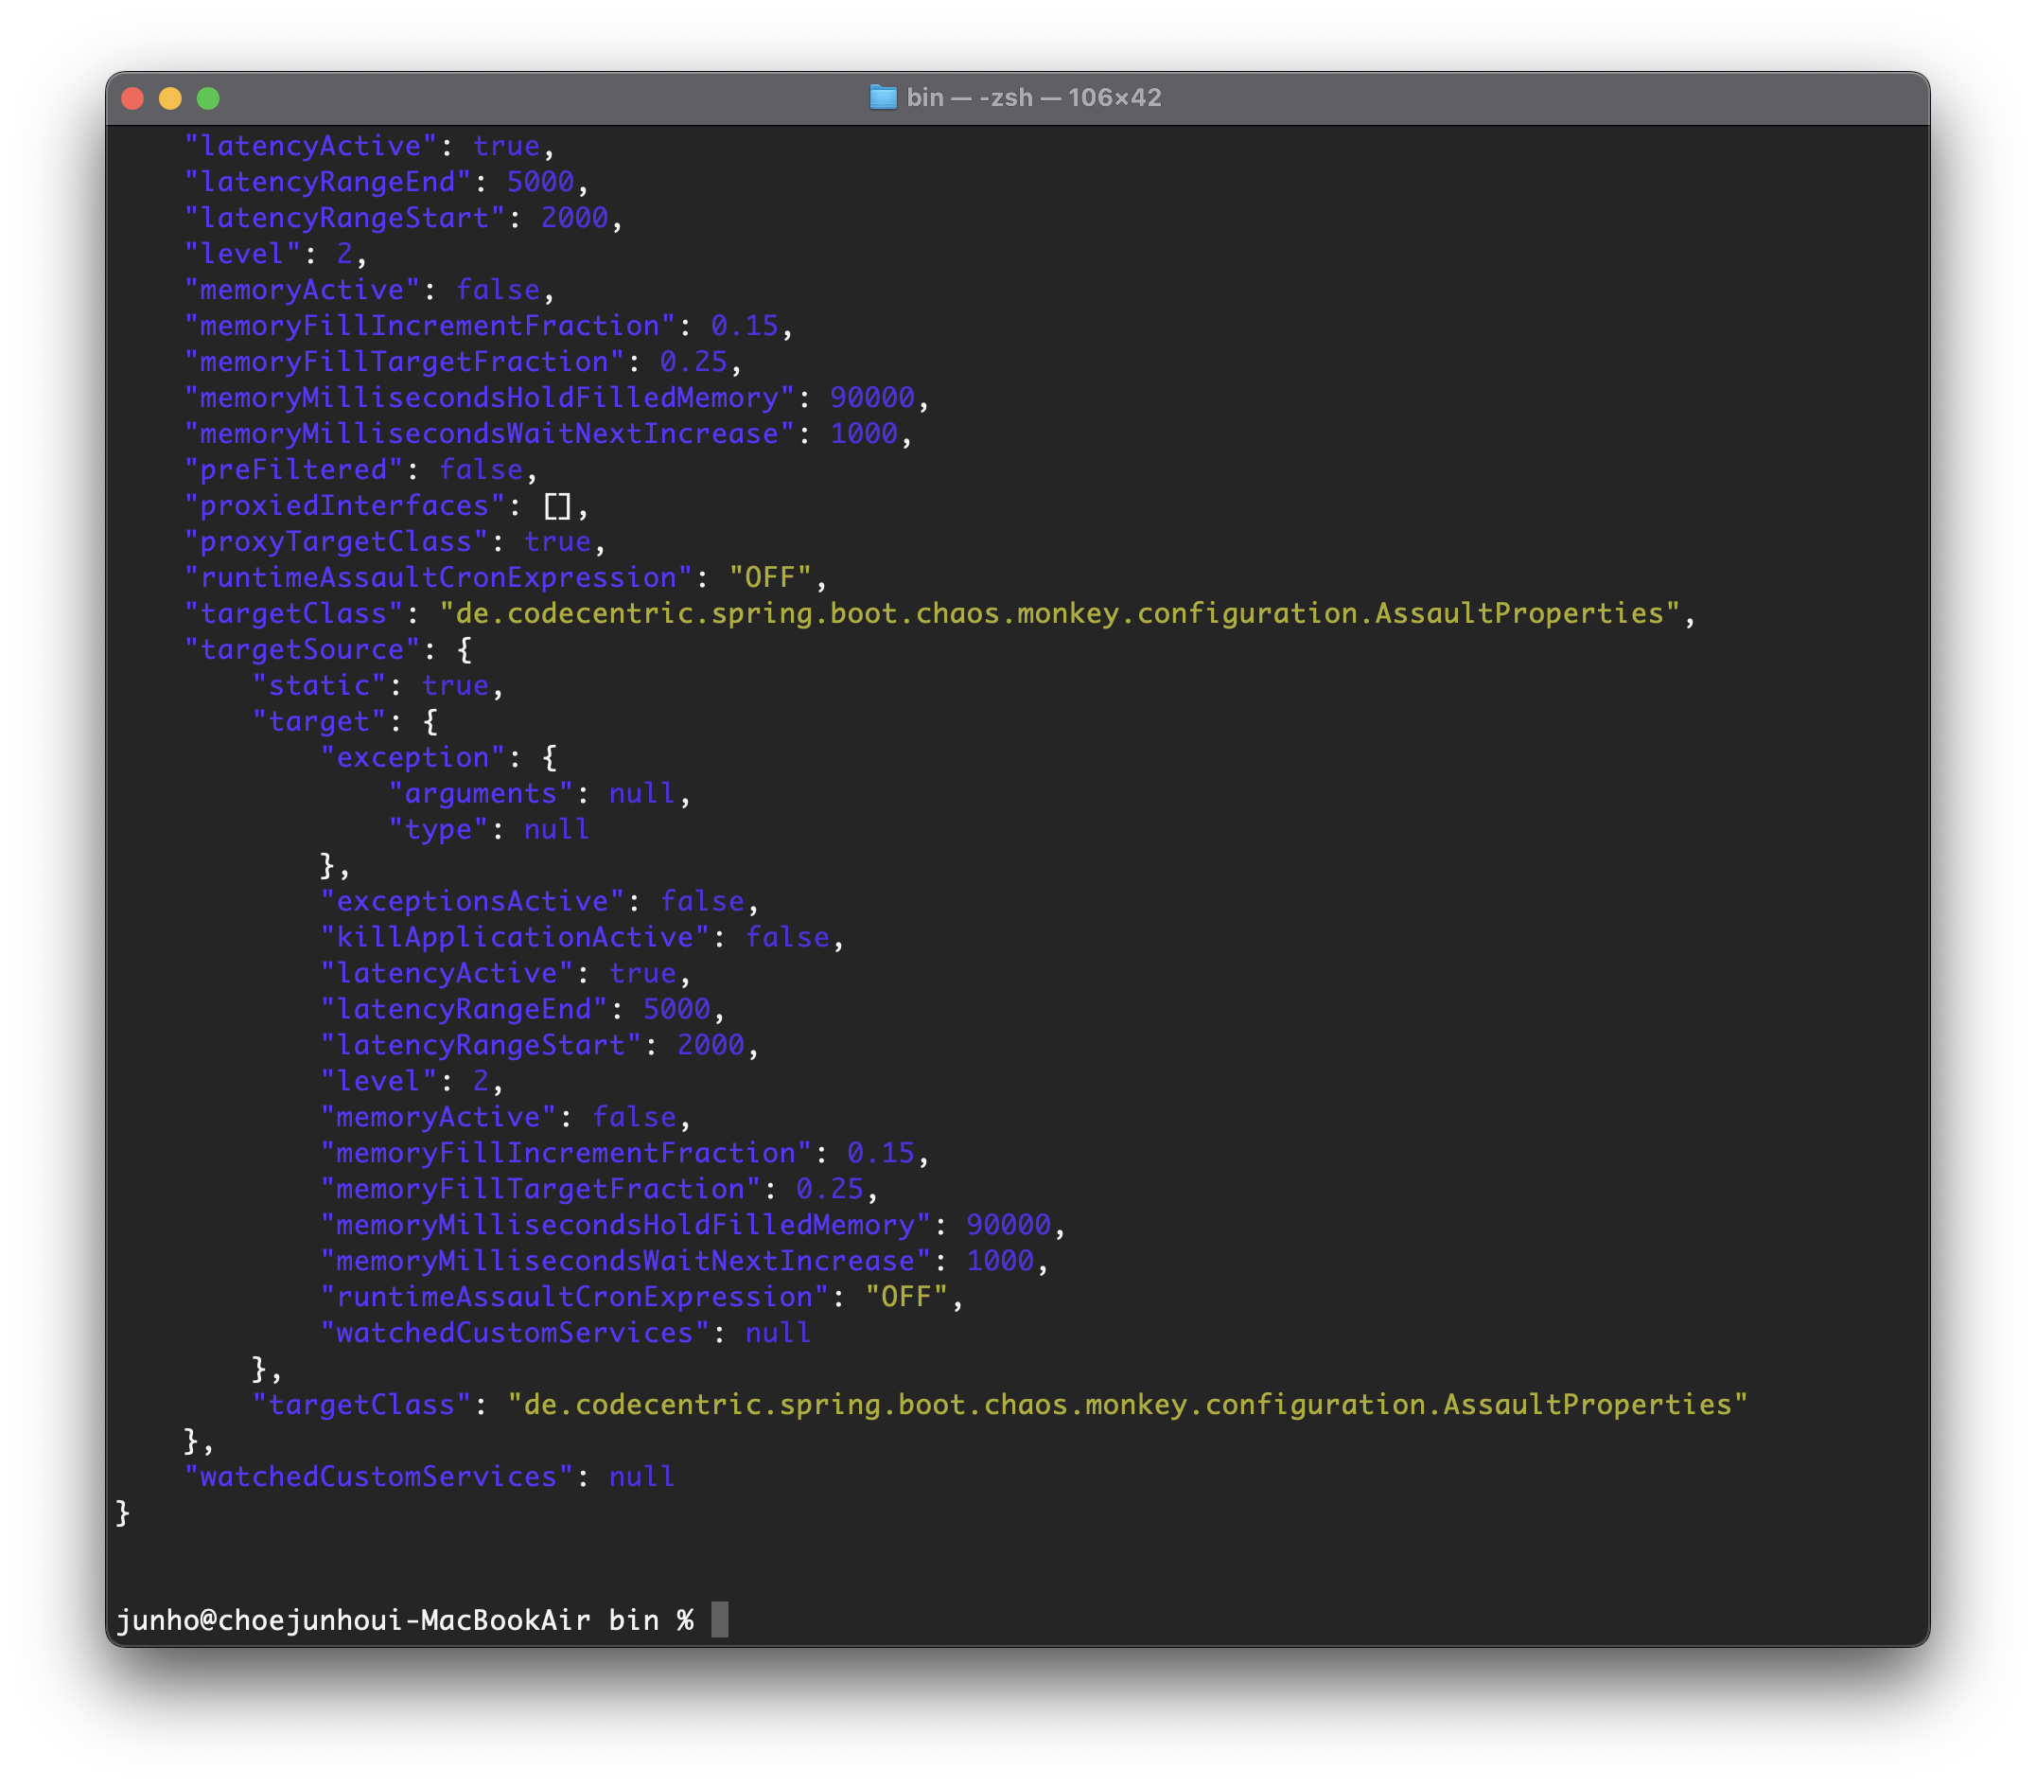Click the green fullscreen window button
2036x1787 pixels.
[x=208, y=98]
